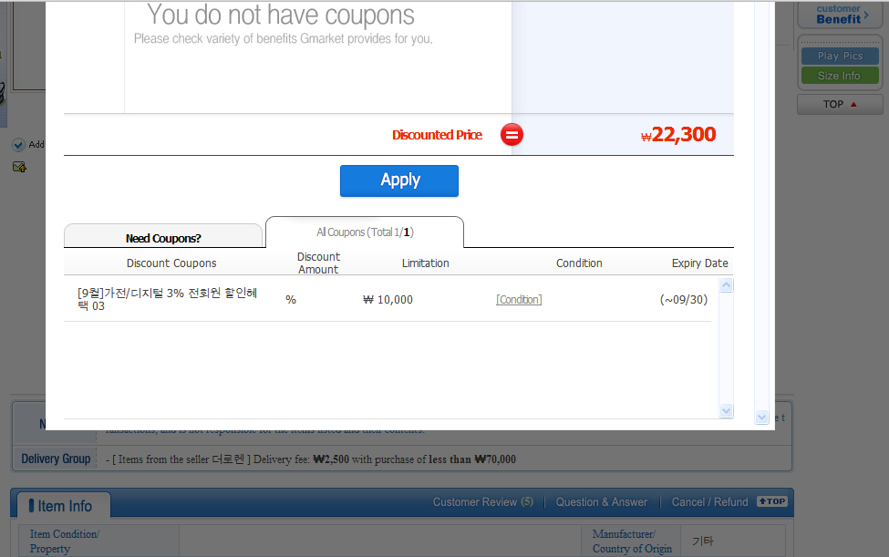Click the ₩ 10,000 limitation value
The width and height of the screenshot is (889, 557).
coord(388,300)
